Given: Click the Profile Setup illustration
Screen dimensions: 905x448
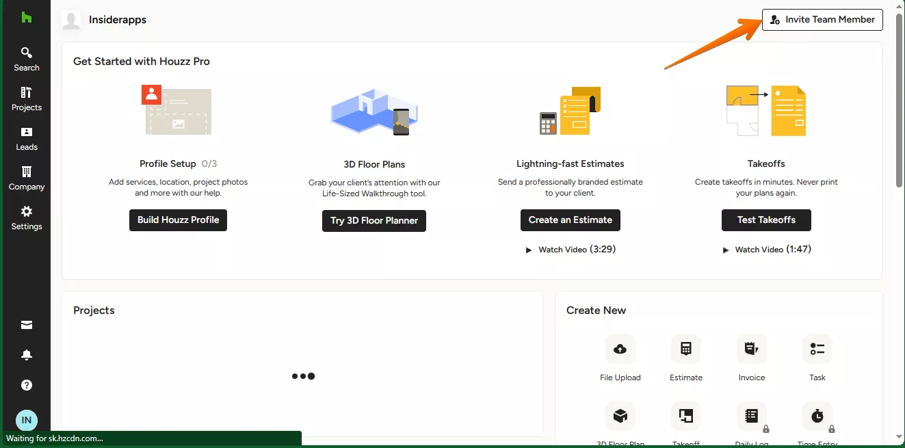Looking at the screenshot, I should 176,109.
